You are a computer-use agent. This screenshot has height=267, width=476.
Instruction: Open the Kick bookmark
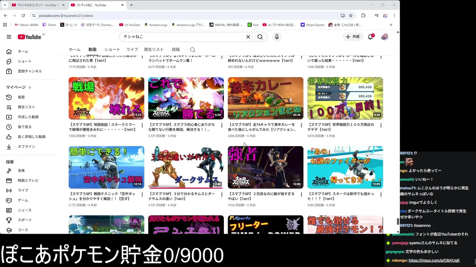point(253,25)
